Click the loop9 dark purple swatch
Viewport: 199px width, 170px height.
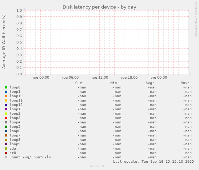(6, 144)
